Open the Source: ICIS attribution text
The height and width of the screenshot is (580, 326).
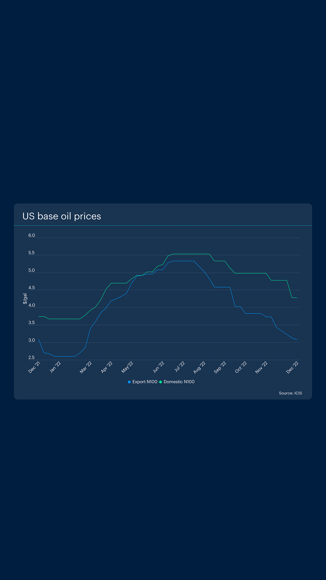tap(290, 393)
